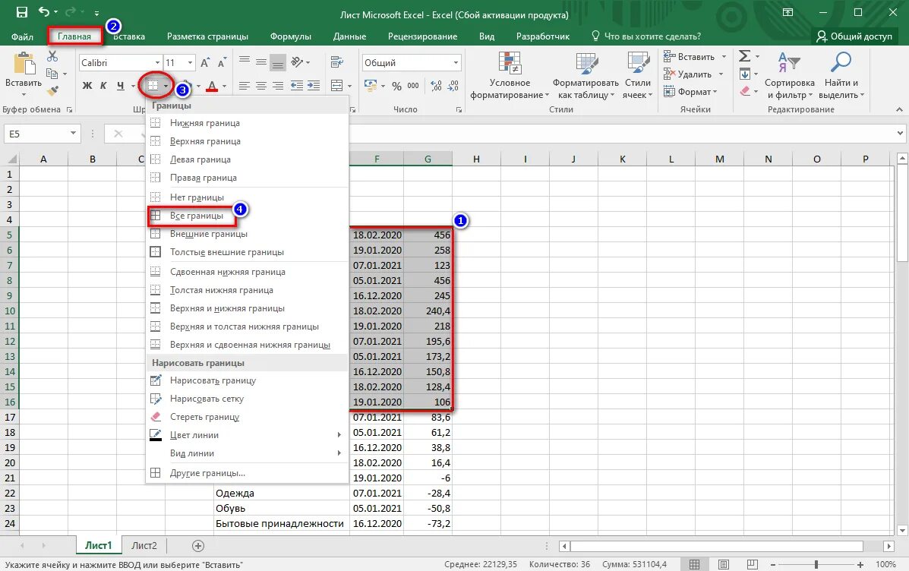909x571 pixels.
Task: Click the Clear eraser icon in the editing group
Action: 746,91
